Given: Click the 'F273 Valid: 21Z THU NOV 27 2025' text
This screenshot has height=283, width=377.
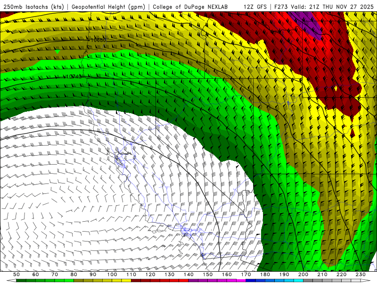Looking at the screenshot, I should point(325,7).
